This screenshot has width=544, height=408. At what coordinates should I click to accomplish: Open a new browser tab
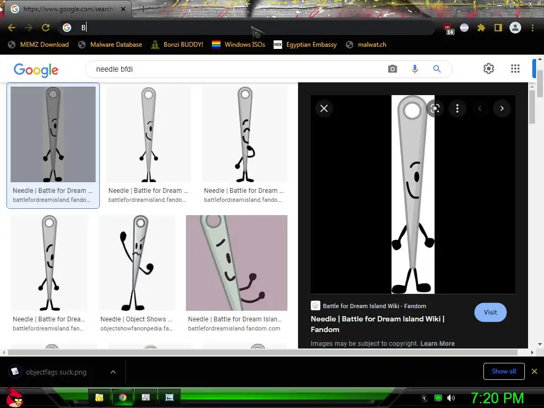143,9
